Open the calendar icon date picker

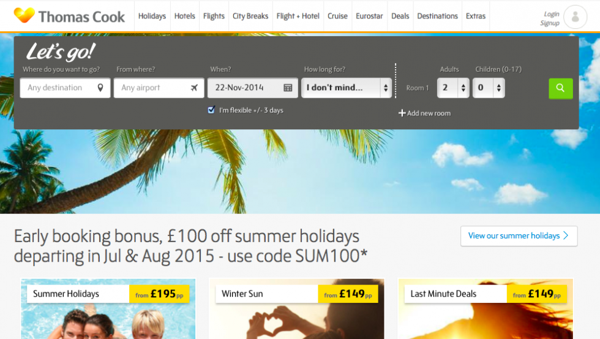coord(288,88)
